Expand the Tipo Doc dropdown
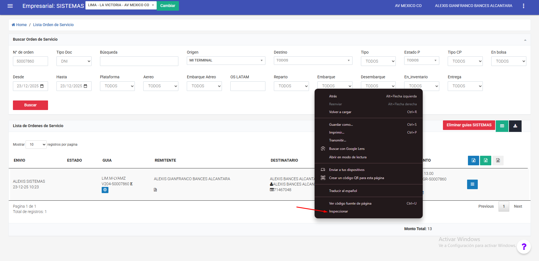This screenshot has height=261, width=539. (74, 61)
